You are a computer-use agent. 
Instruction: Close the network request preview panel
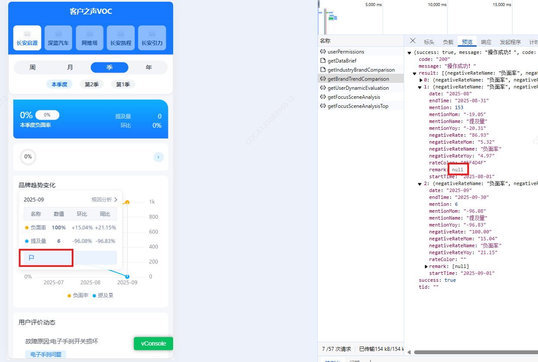coord(413,41)
